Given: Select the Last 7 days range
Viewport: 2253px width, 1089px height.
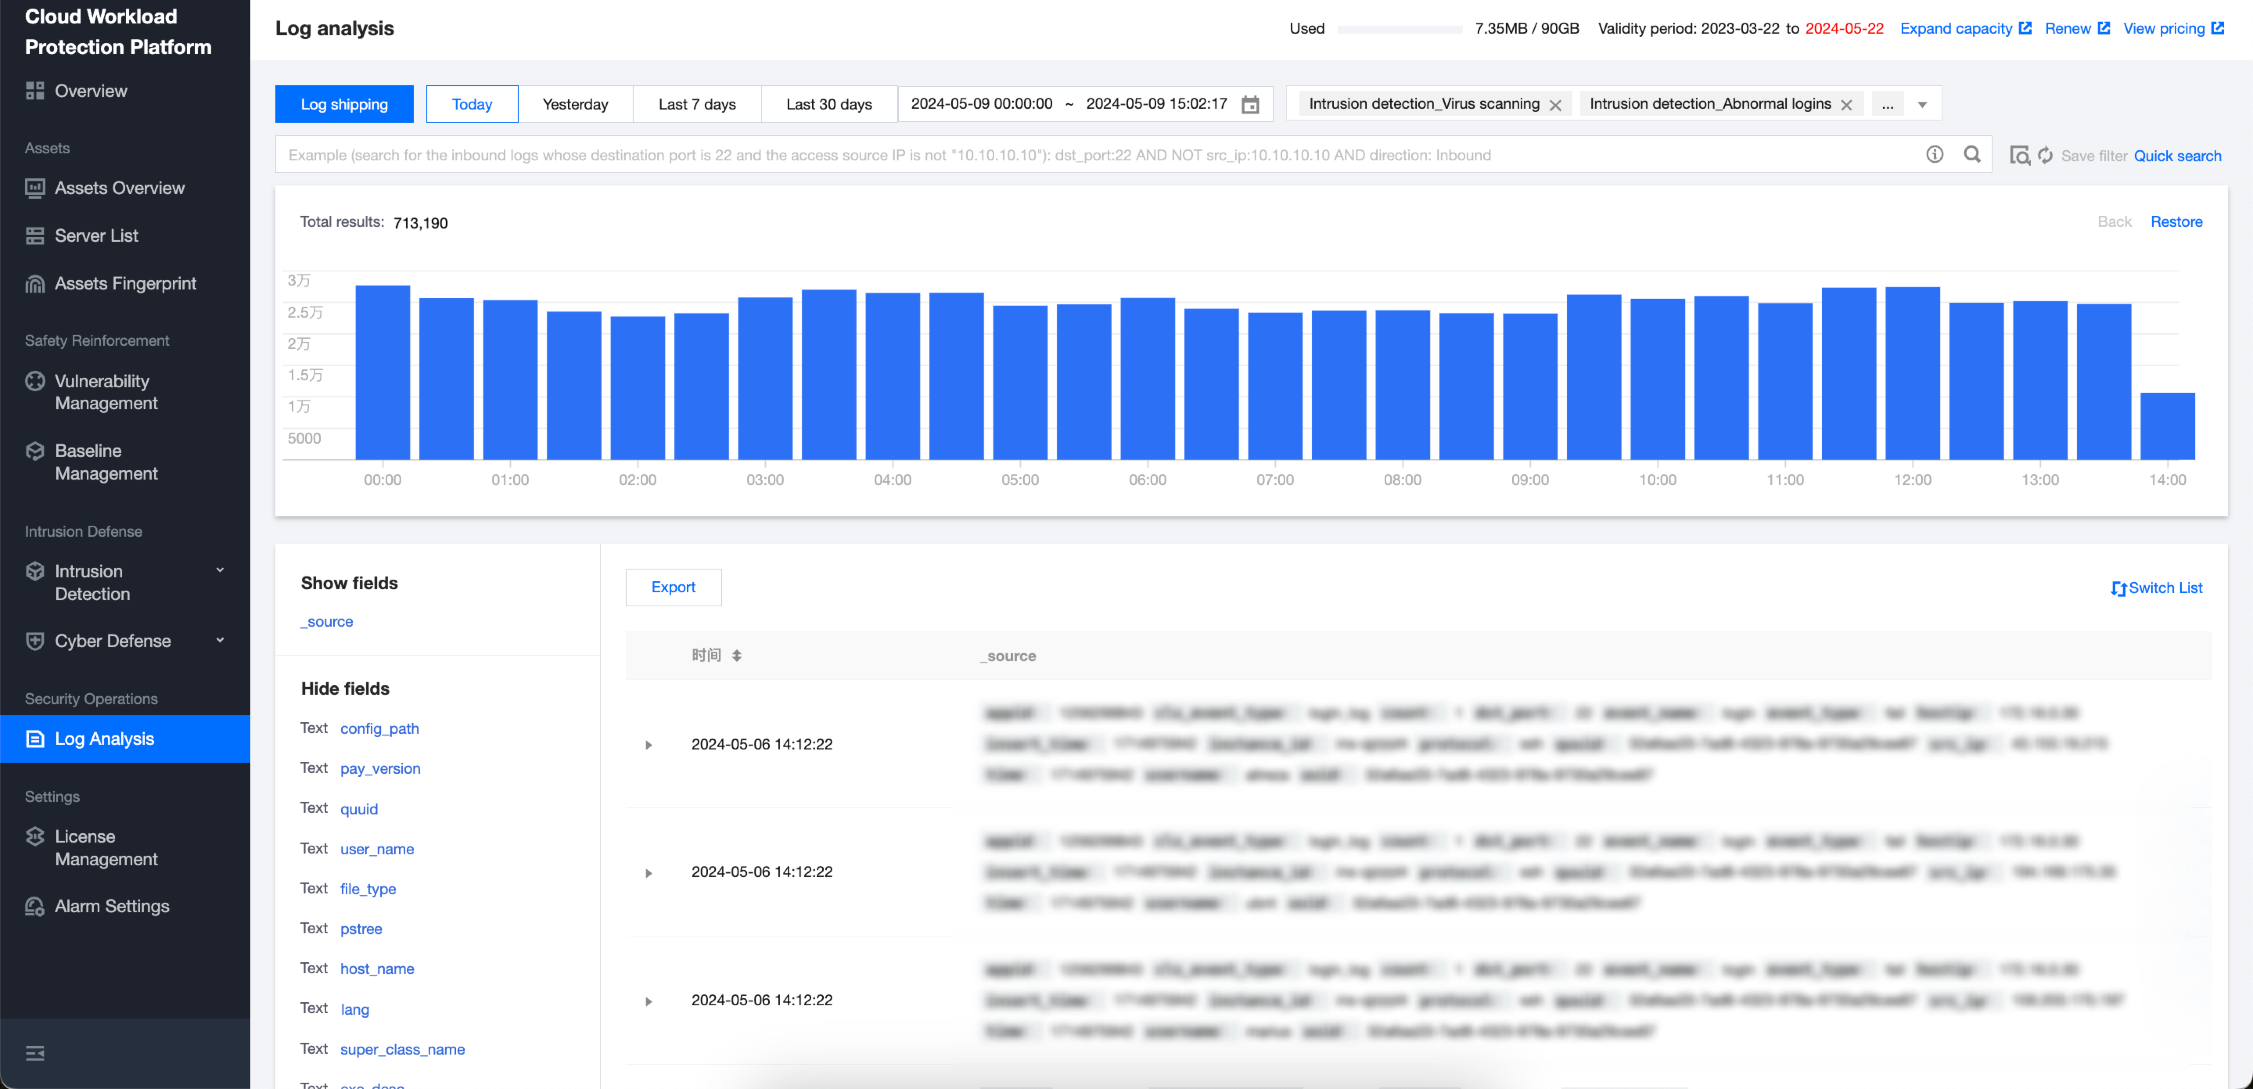Looking at the screenshot, I should click(696, 104).
